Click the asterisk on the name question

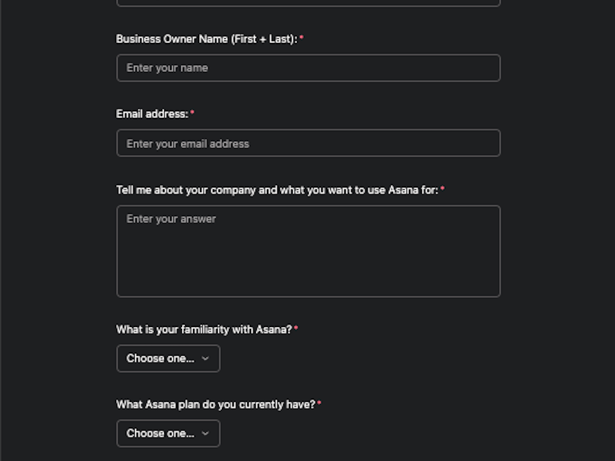click(x=302, y=37)
